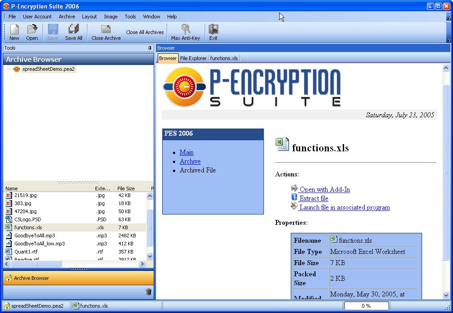This screenshot has width=453, height=313.
Task: Click browser pane scroll up arrow
Action: tap(446, 68)
